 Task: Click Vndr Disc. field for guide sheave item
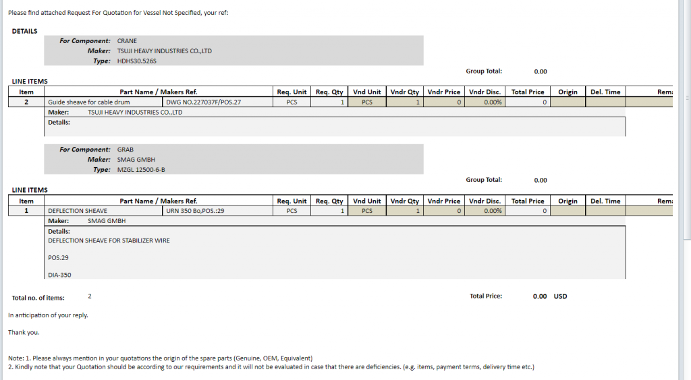point(484,102)
